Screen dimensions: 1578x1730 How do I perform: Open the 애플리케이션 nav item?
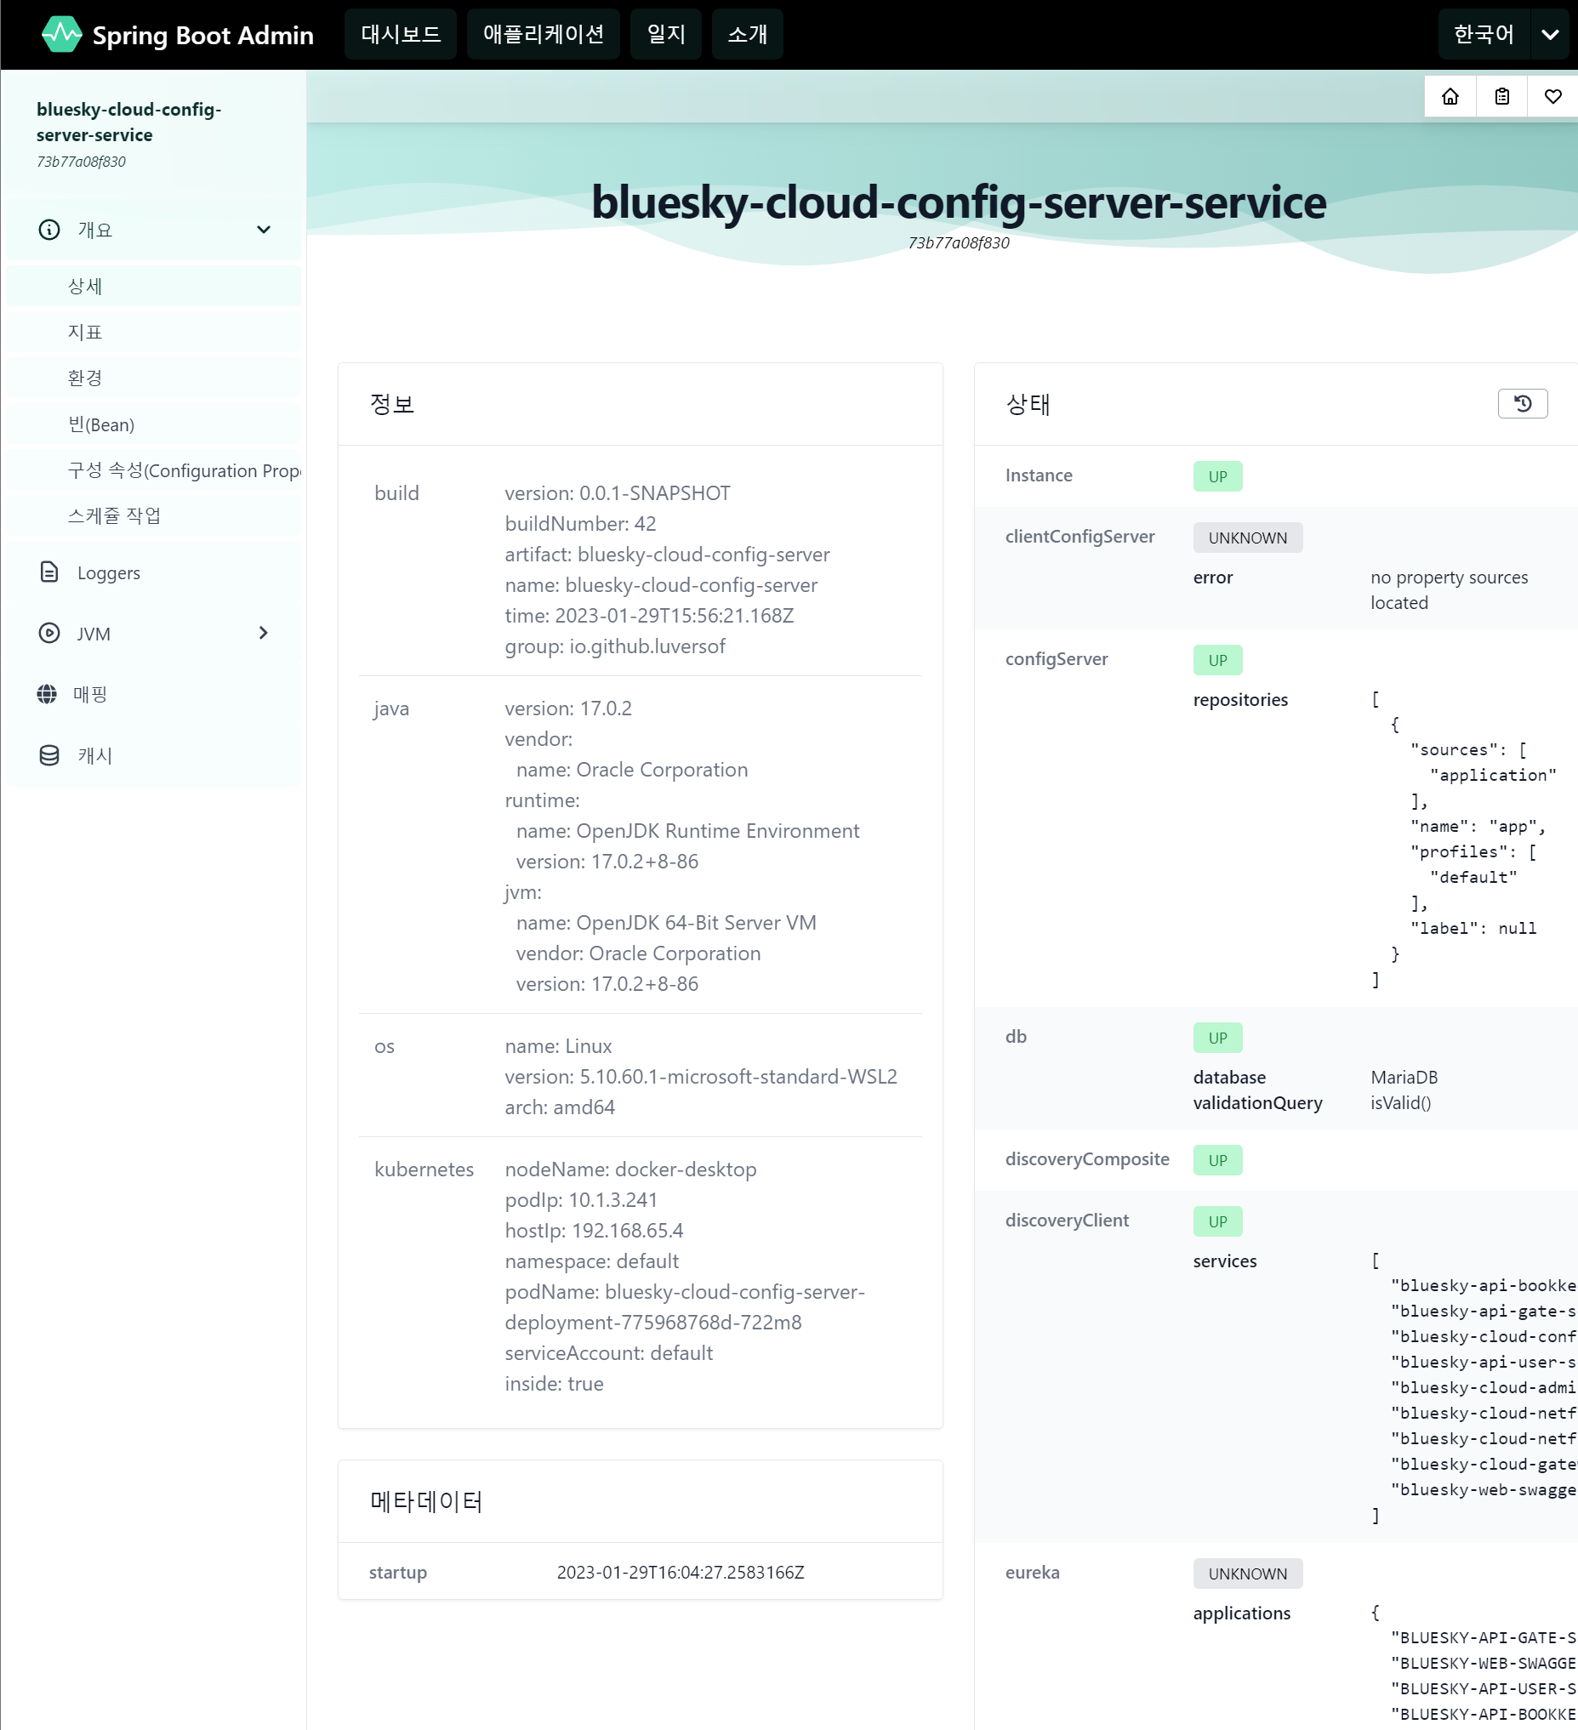[544, 34]
